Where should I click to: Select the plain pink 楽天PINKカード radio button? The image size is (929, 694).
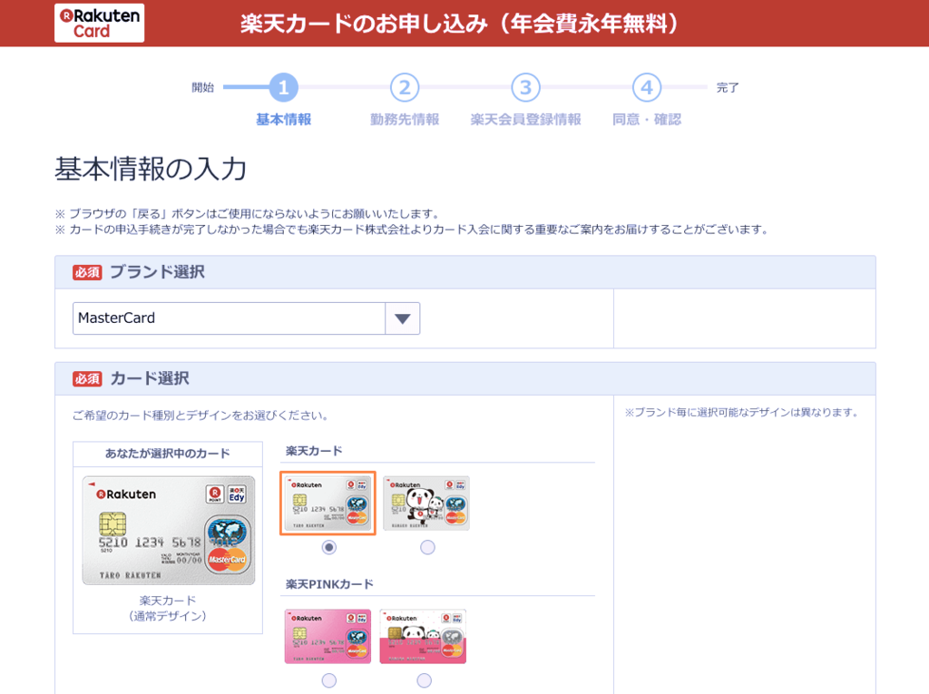328,680
